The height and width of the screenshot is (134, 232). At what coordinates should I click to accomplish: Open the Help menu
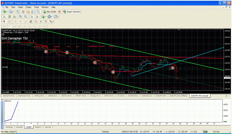point(53,7)
